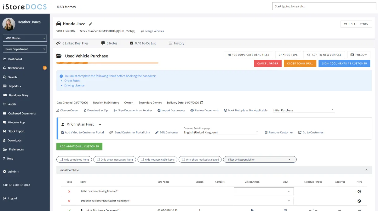
Task: Click the Merge Vehicles arrows icon
Action: 142,31
